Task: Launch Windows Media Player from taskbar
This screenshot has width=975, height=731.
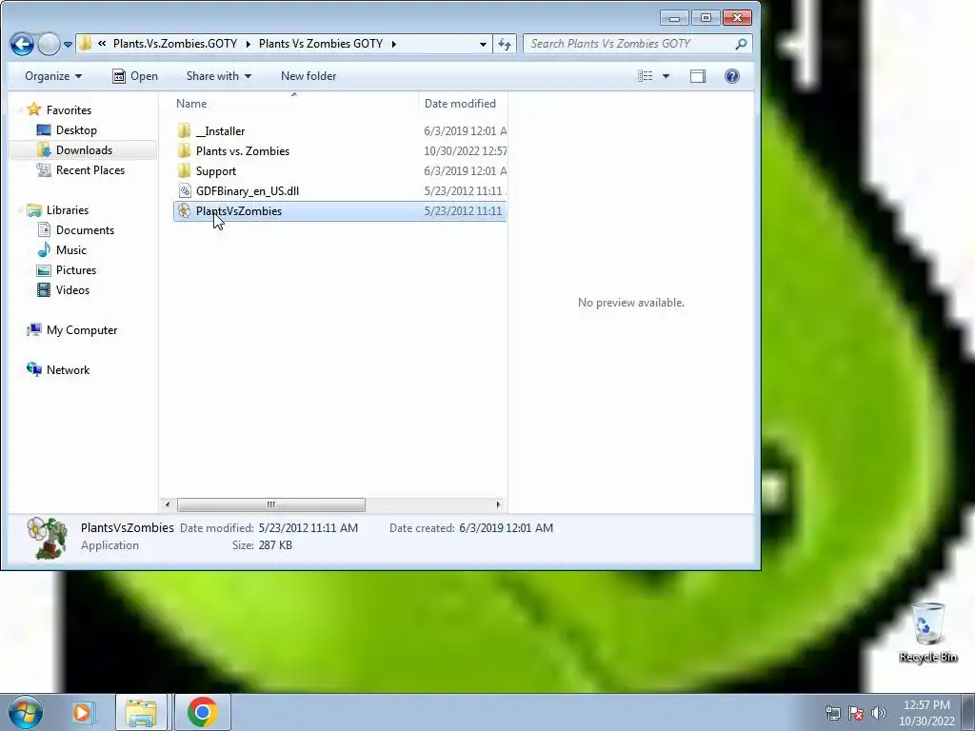Action: tap(82, 712)
